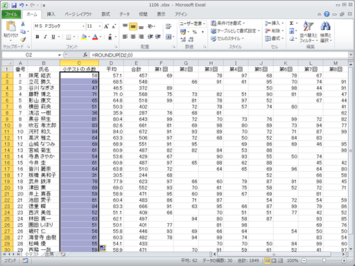Click the Decrease Decimal icon
Viewport: 355px width, 266px height.
191,39
